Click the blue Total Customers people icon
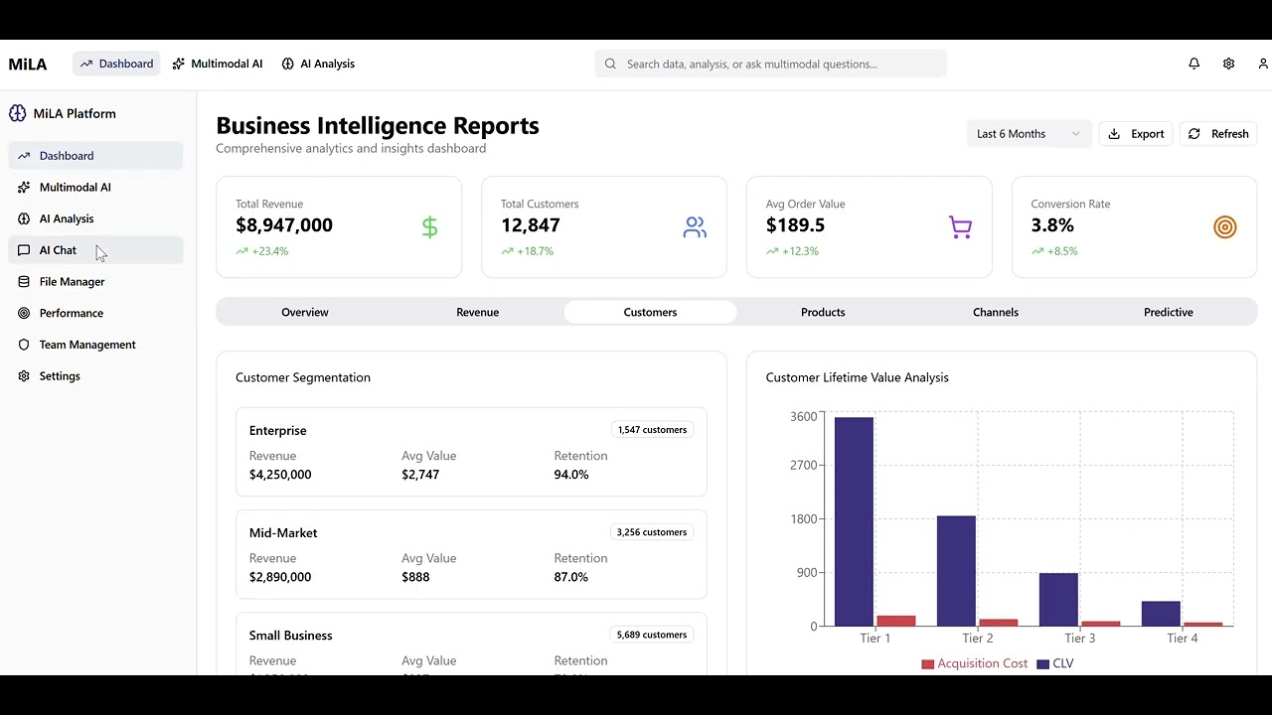 coord(695,227)
